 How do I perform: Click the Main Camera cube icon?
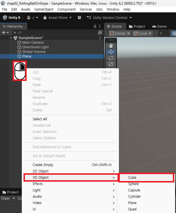[x=19, y=43]
